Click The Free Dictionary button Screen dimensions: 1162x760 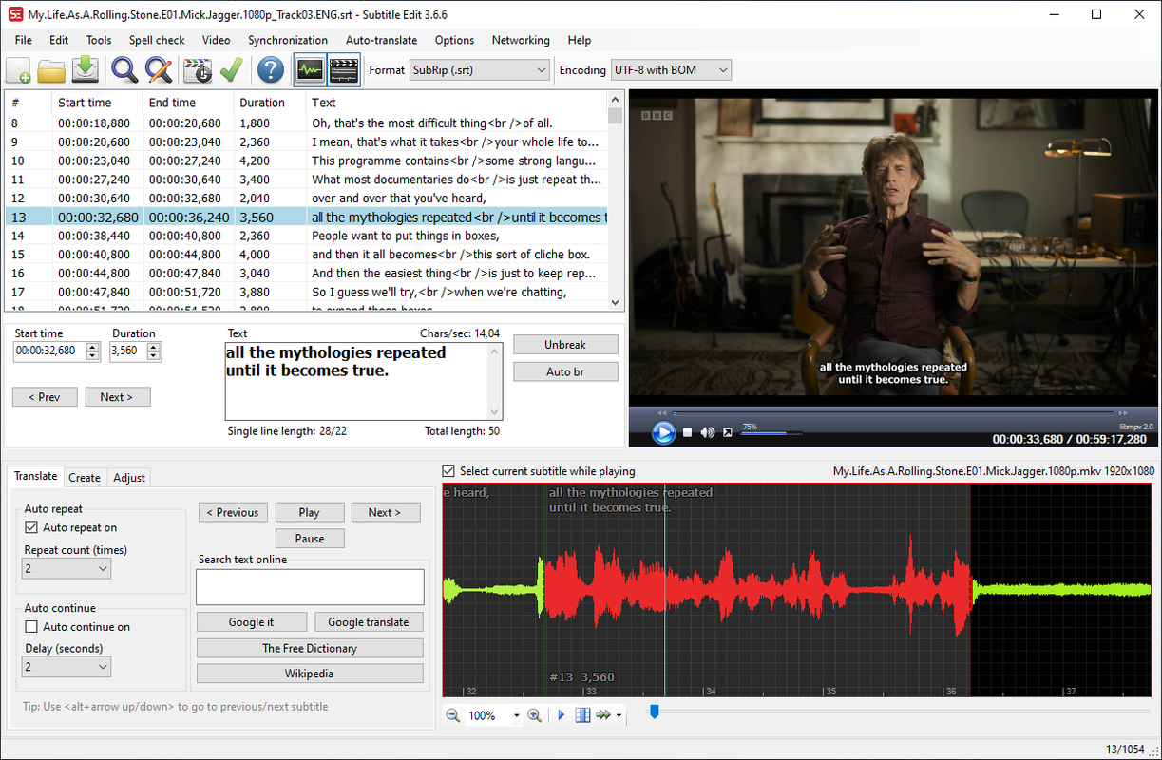(310, 648)
